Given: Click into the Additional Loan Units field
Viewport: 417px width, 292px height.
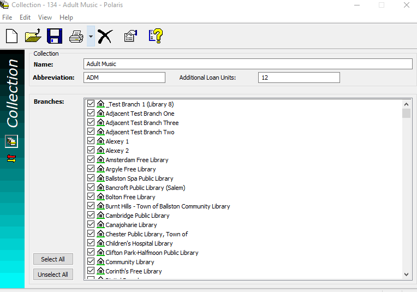Looking at the screenshot, I should pos(299,78).
